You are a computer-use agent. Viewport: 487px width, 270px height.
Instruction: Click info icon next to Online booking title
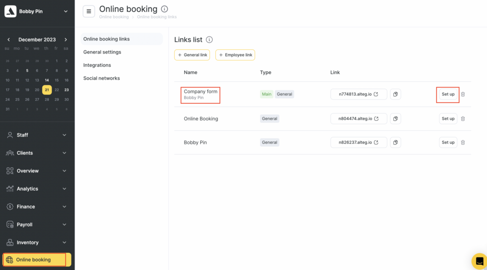click(x=165, y=9)
